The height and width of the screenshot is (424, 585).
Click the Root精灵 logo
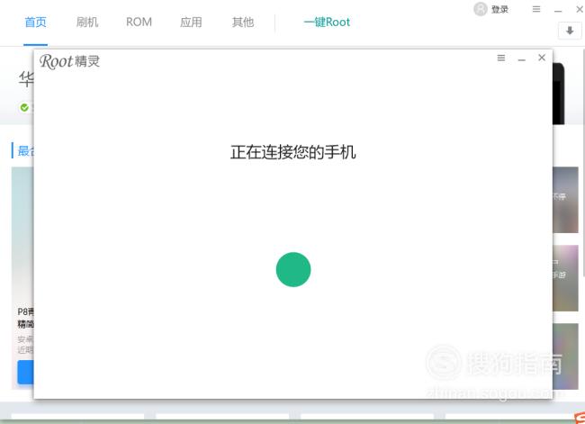[70, 61]
